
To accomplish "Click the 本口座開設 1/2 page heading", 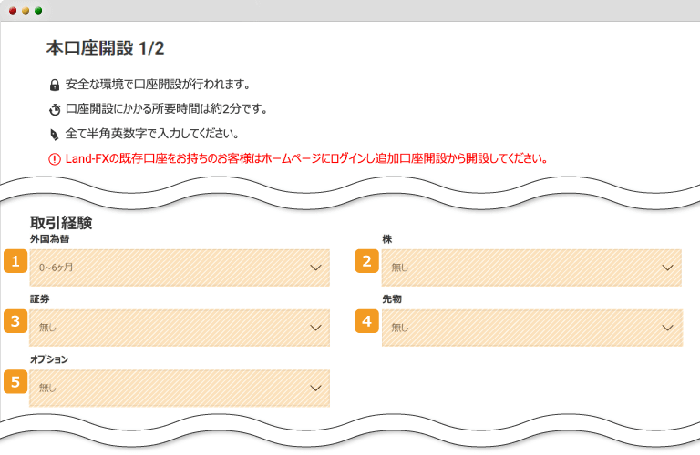I will [x=105, y=48].
